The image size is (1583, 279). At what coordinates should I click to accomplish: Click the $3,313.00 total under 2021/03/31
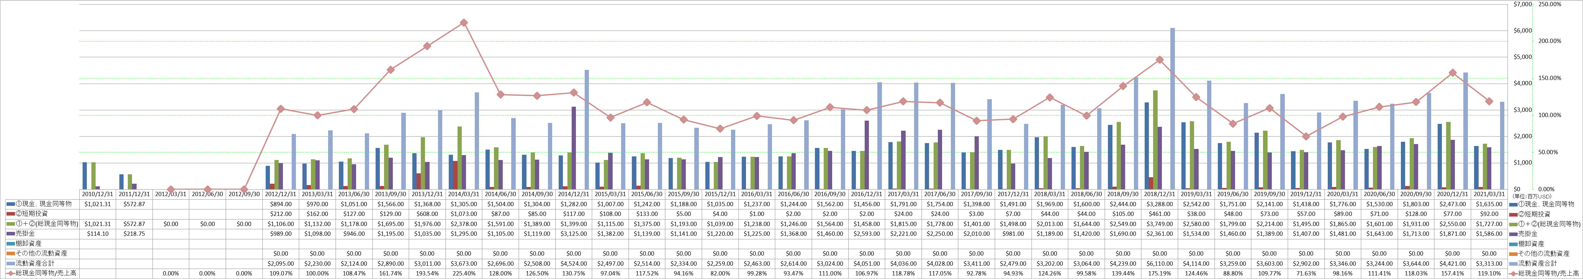(x=1489, y=263)
